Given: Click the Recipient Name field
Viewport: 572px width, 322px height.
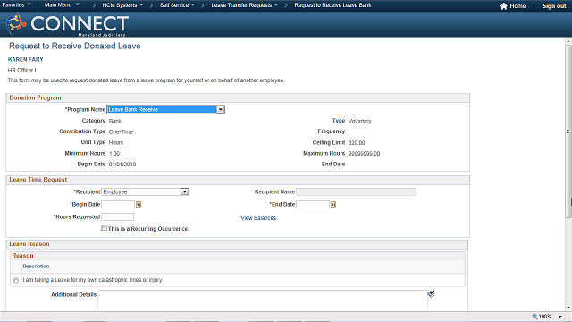Looking at the screenshot, I should click(x=356, y=191).
